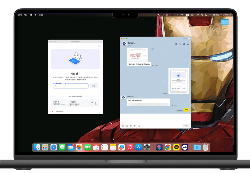The image size is (250, 173).
Task: Start a voice call in KakaoTalk chat
Action: (x=180, y=44)
